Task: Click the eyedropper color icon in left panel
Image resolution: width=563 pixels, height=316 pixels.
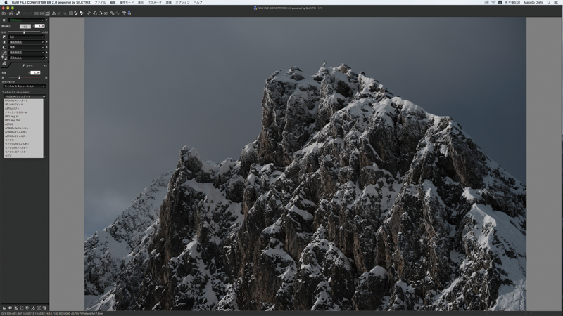Action: (4, 53)
